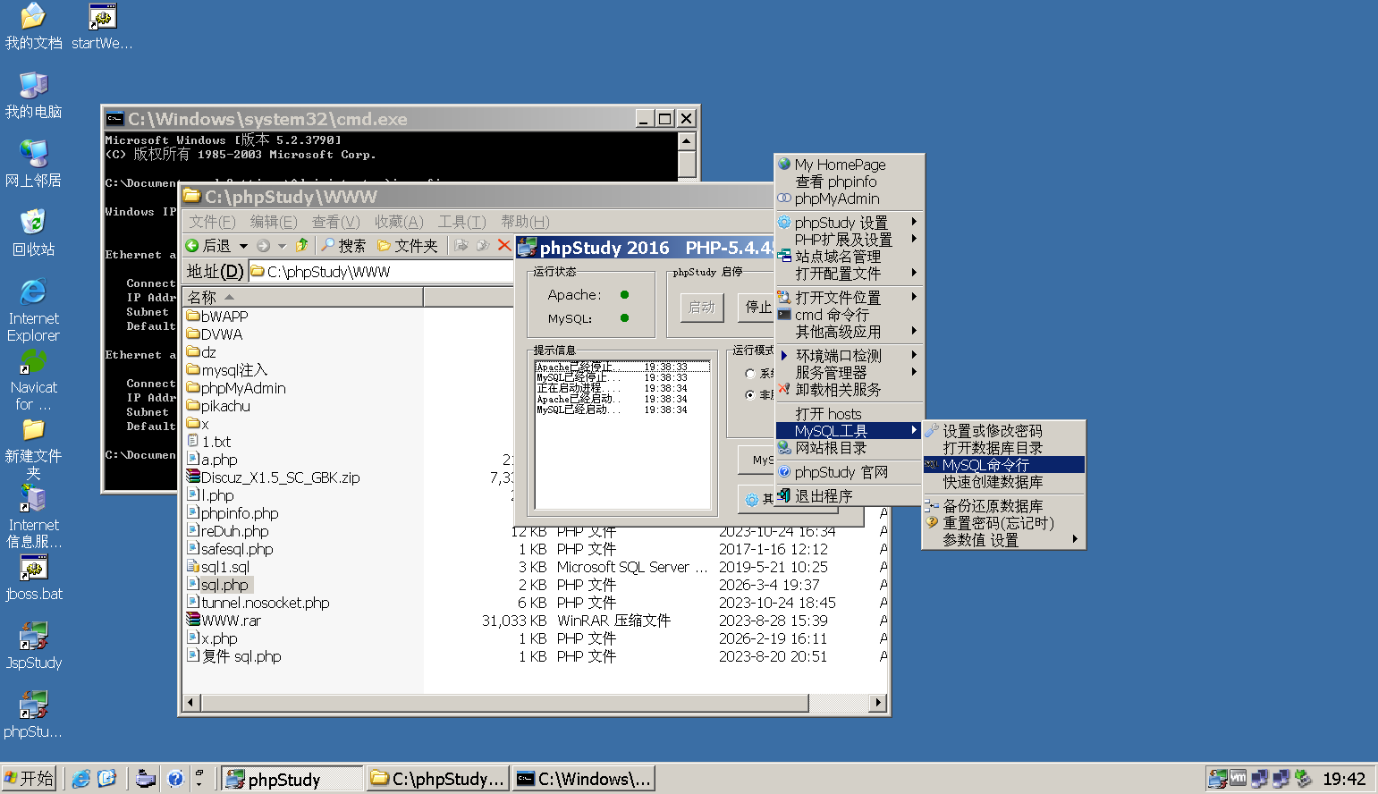Expand the 其他高级应用 submenu
The height and width of the screenshot is (794, 1378).
point(849,332)
